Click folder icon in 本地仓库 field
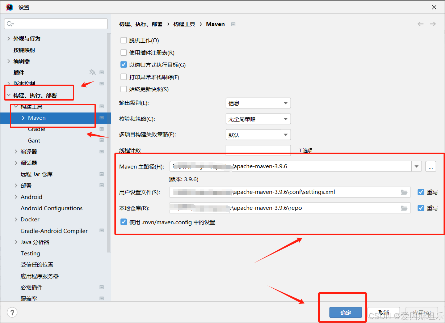 click(x=404, y=208)
